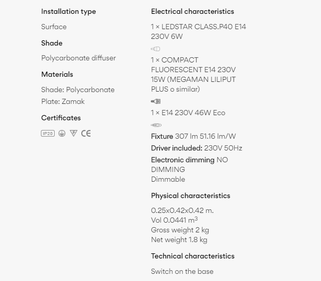
Task: Click the F triangle certificate icon
Action: coord(74,133)
